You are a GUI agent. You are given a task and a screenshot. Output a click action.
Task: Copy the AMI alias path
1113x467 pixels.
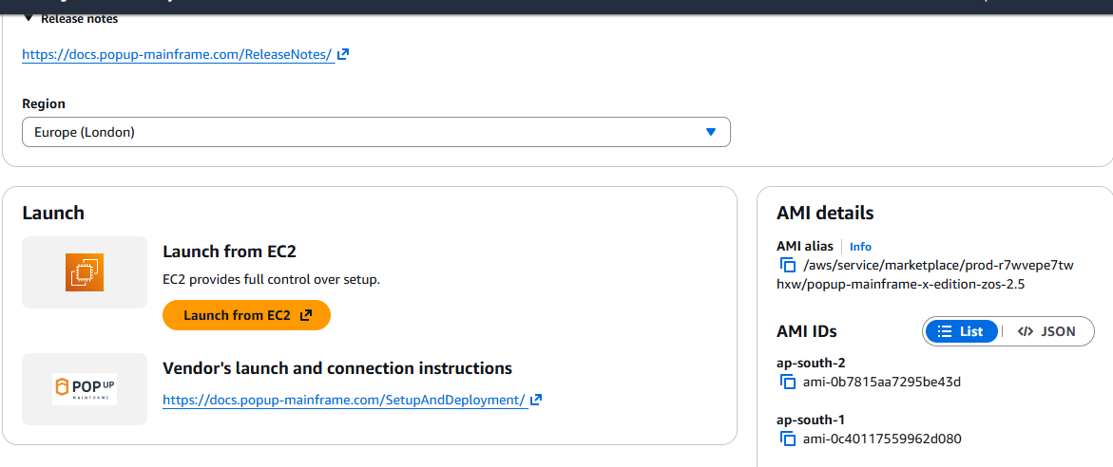787,266
